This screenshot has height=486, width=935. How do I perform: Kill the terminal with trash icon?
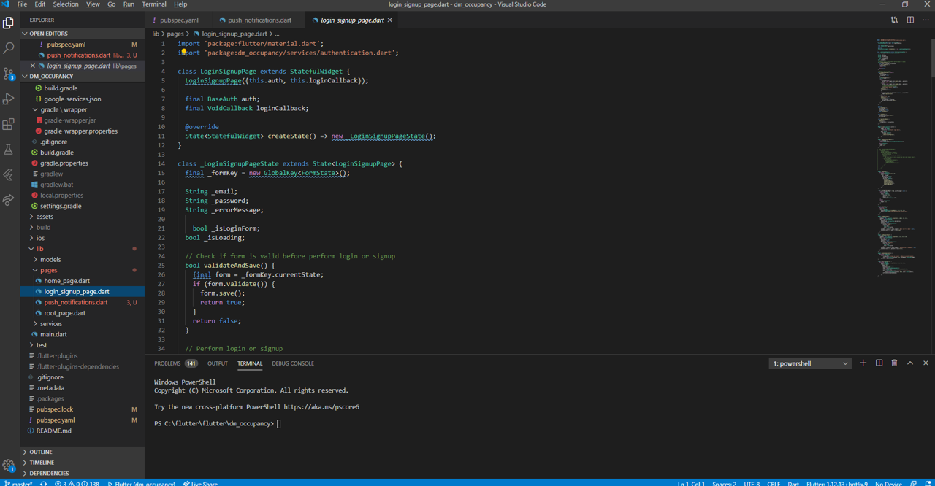click(894, 363)
